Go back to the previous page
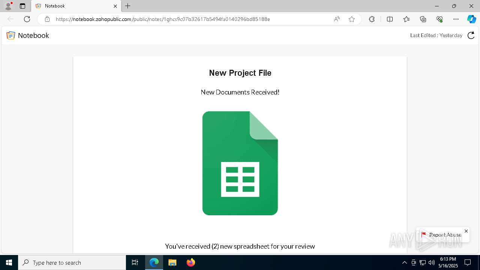This screenshot has height=270, width=480. [x=10, y=19]
